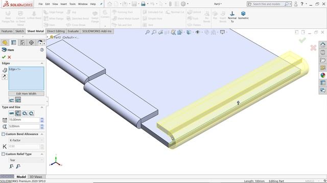The image size is (327, 183).
Task: Adjust the 15.00mm length spinner arrows
Action: [x=42, y=120]
